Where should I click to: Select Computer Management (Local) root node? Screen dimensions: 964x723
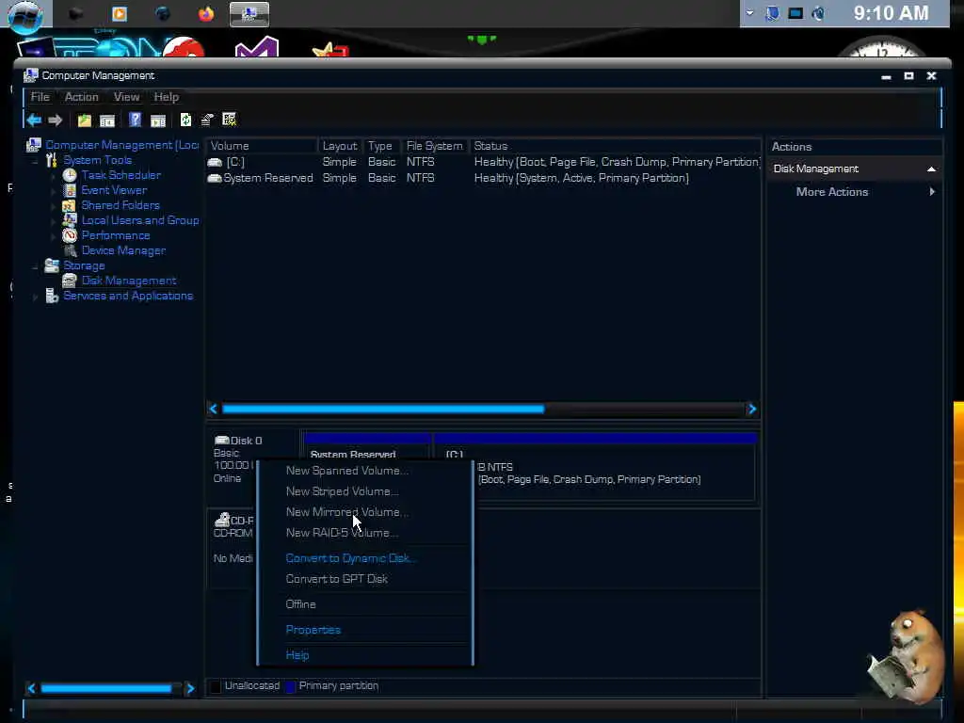(121, 145)
